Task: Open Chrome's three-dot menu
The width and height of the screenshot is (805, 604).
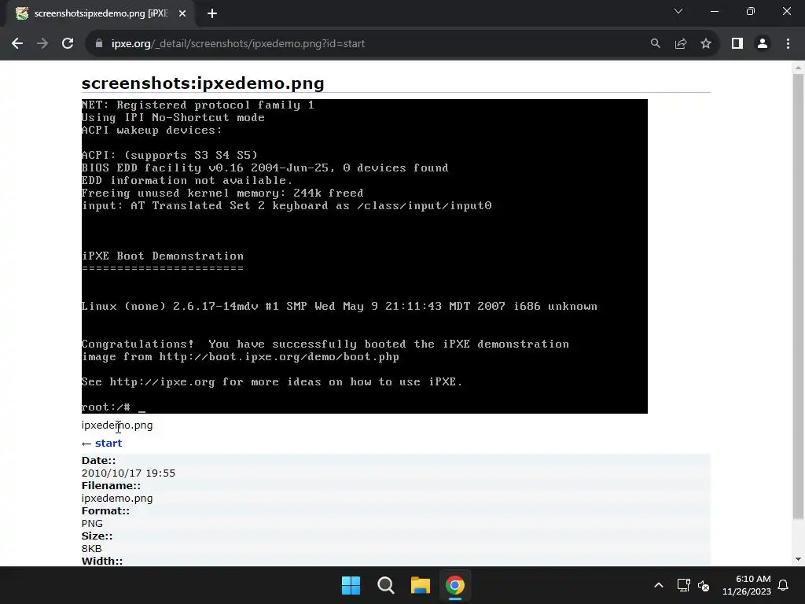Action: [788, 44]
